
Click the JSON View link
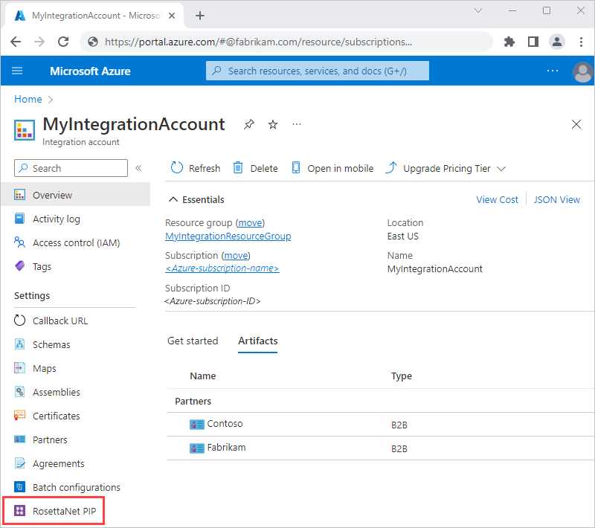556,199
